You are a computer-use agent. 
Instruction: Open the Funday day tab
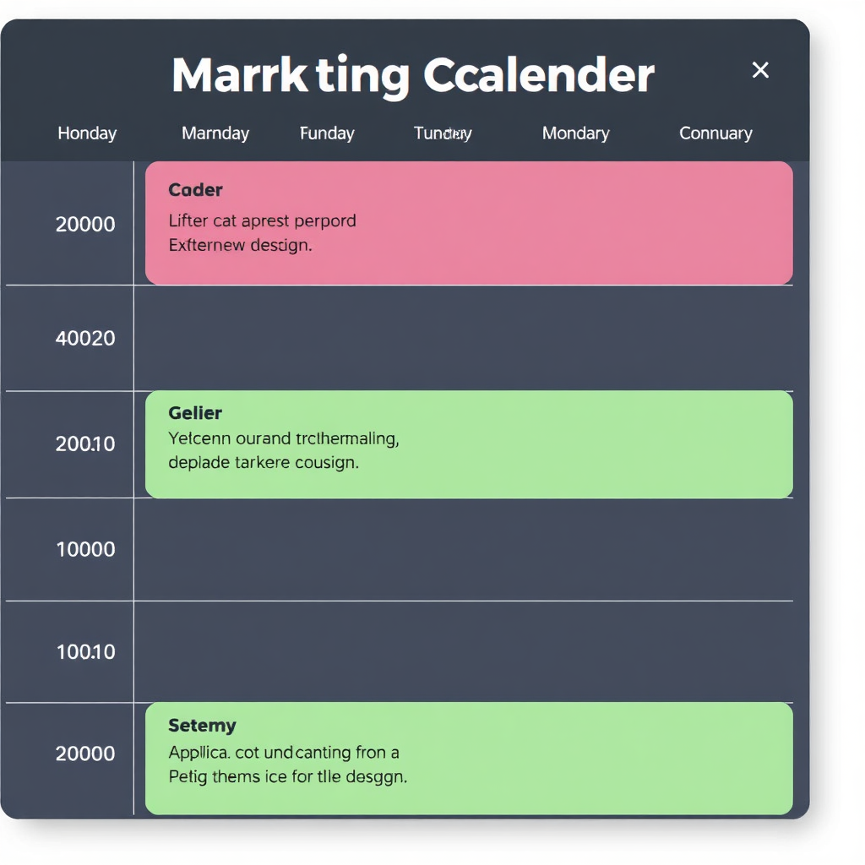327,133
